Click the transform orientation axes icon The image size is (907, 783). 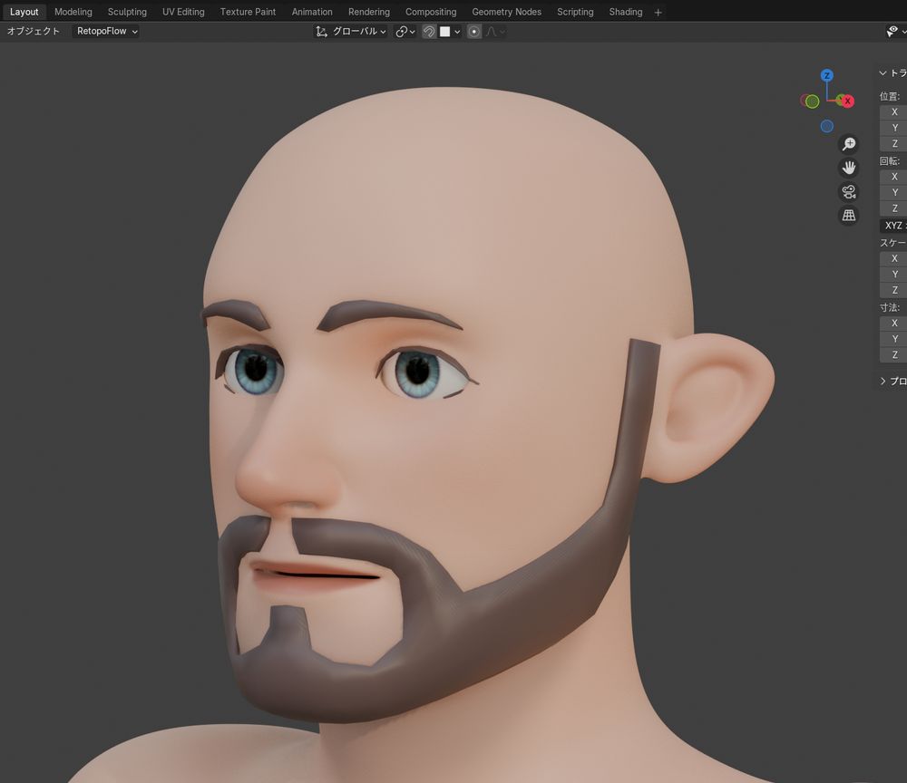click(x=321, y=31)
